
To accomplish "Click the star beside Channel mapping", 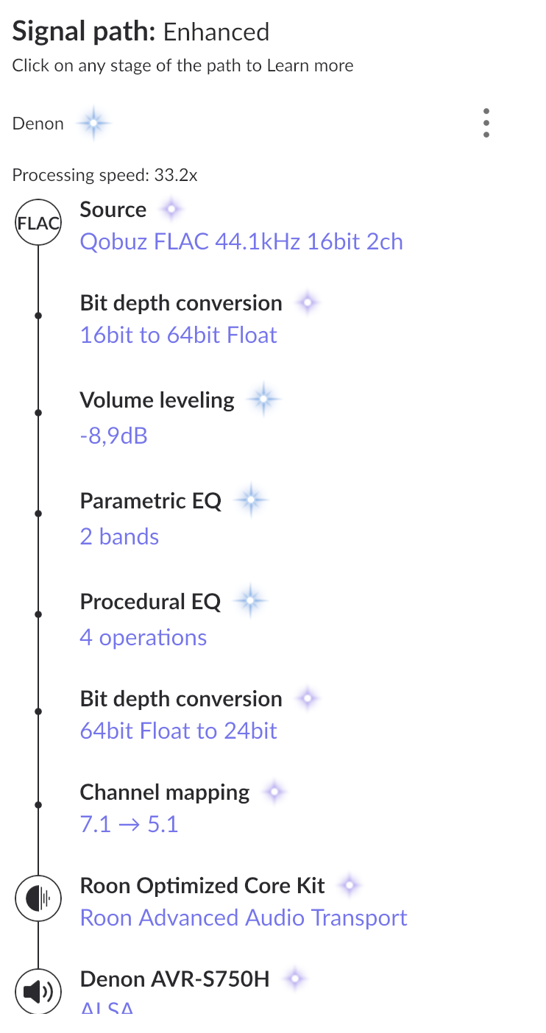I will [x=274, y=792].
